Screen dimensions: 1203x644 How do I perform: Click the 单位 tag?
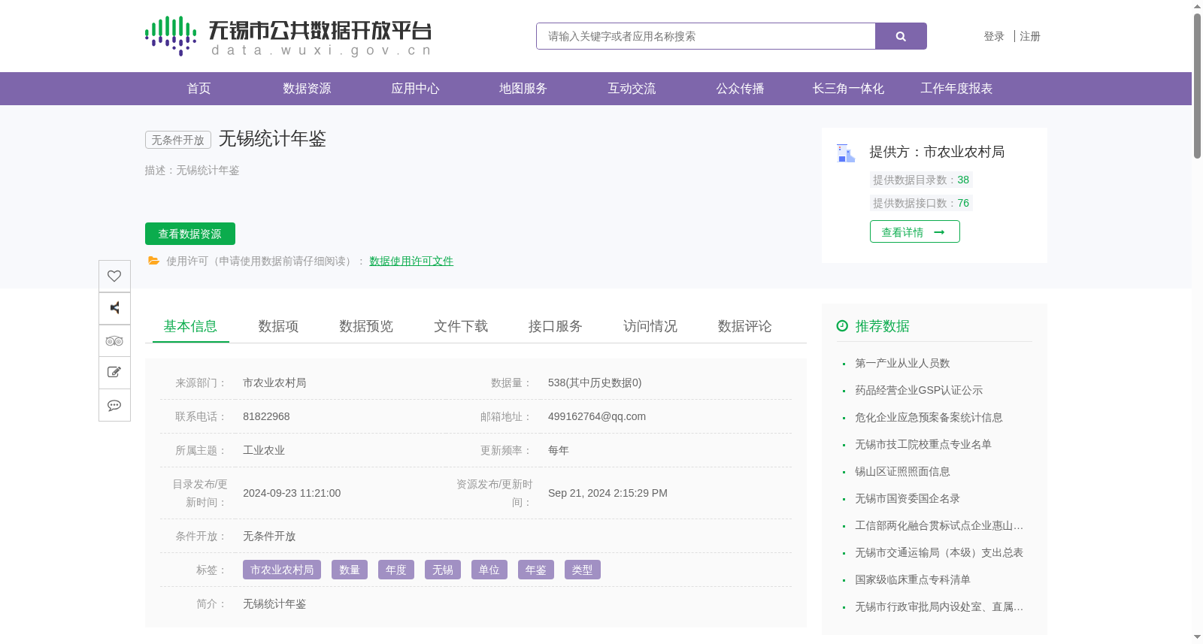(x=489, y=570)
